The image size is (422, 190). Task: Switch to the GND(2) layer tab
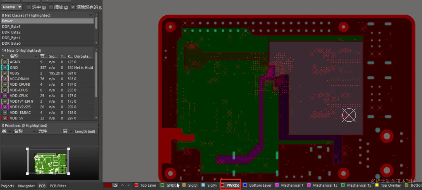click(x=169, y=185)
